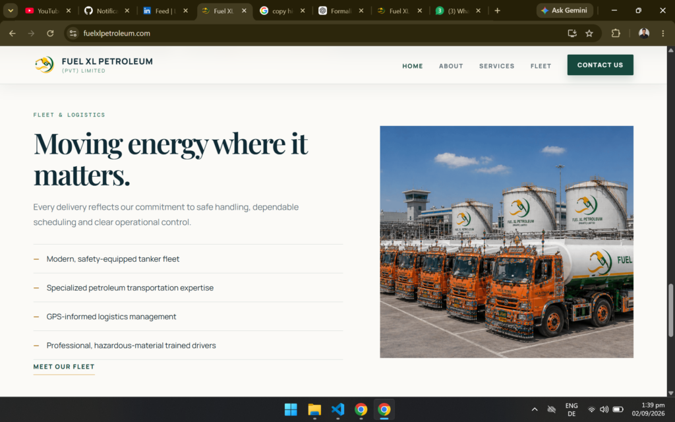Screen dimensions: 675x422
Task: Open the ABOUT nav link
Action: point(451,66)
